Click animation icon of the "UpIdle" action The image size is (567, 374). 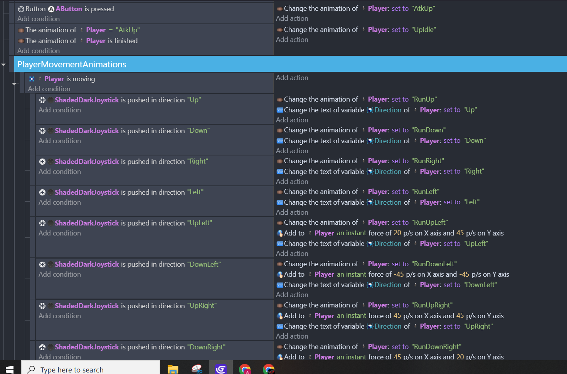280,30
